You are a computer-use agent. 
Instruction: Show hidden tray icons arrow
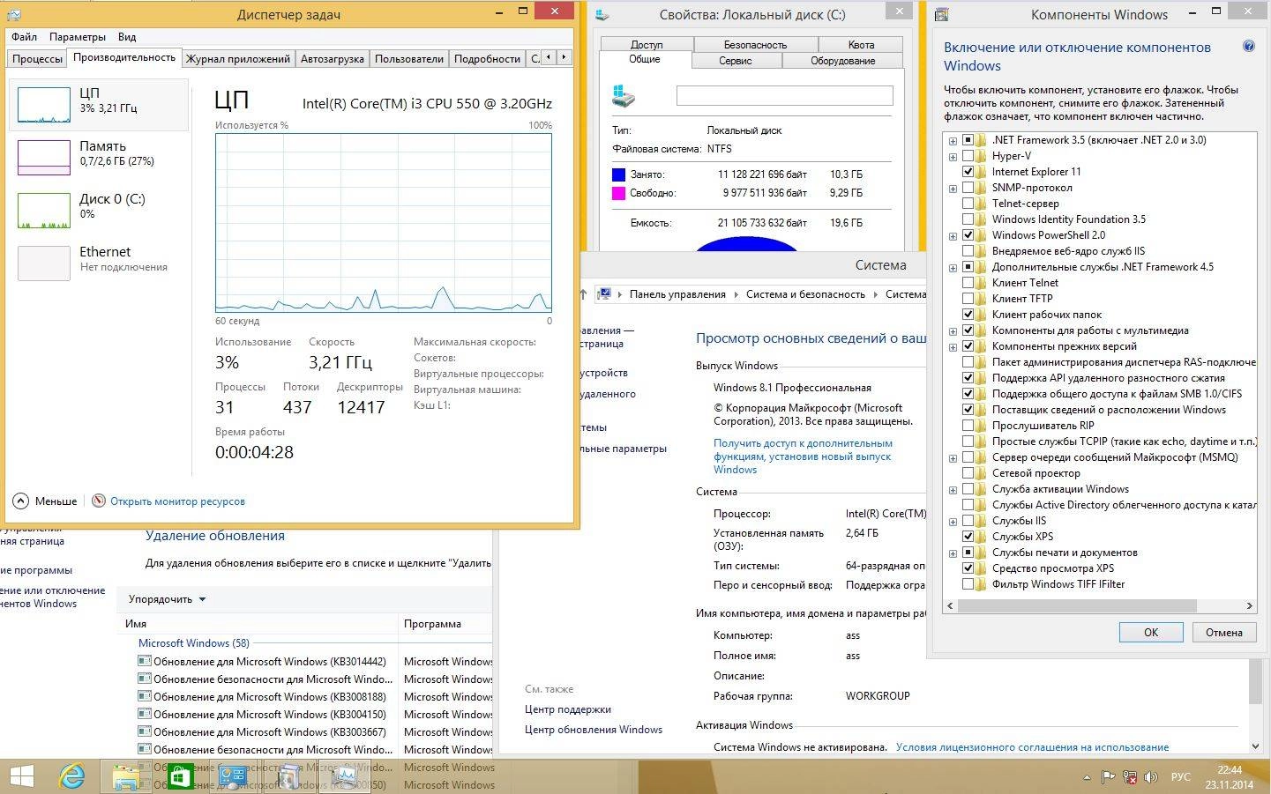coord(1088,777)
